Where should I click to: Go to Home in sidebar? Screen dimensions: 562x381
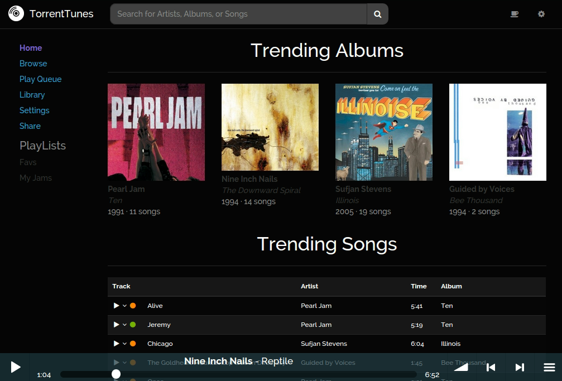[31, 48]
